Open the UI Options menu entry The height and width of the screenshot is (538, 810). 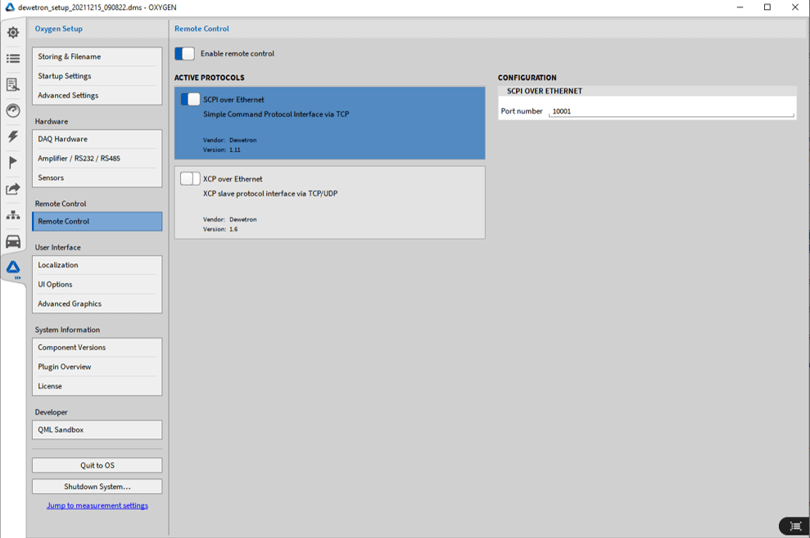97,285
